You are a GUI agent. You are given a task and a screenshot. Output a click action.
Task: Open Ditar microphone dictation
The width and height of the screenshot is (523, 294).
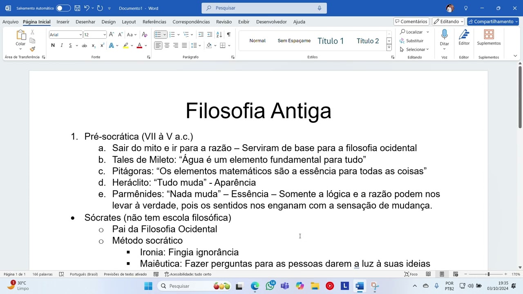[444, 38]
